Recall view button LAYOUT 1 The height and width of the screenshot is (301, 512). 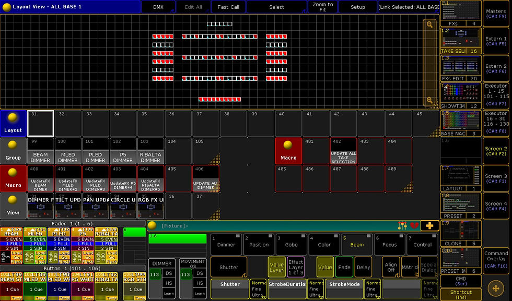pos(461,178)
